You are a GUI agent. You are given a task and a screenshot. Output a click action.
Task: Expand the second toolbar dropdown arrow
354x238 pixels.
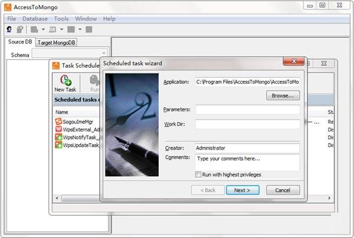[61, 30]
